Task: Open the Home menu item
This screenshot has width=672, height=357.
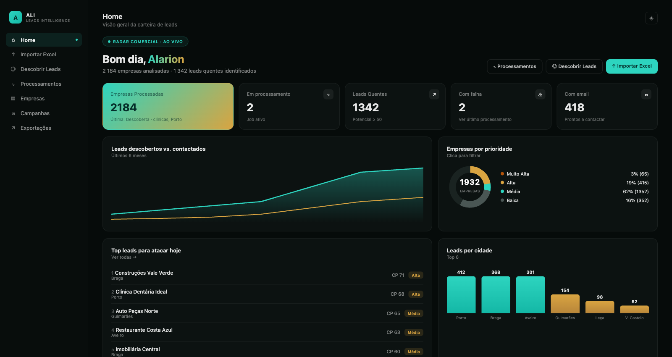Action: coord(44,40)
